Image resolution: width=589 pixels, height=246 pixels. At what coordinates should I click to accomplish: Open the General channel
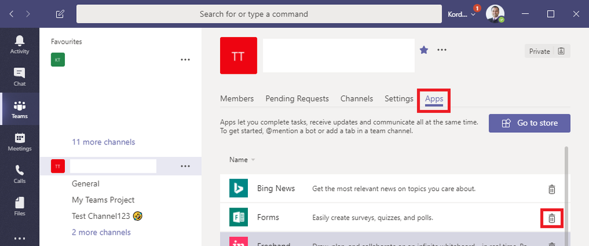[x=86, y=183]
